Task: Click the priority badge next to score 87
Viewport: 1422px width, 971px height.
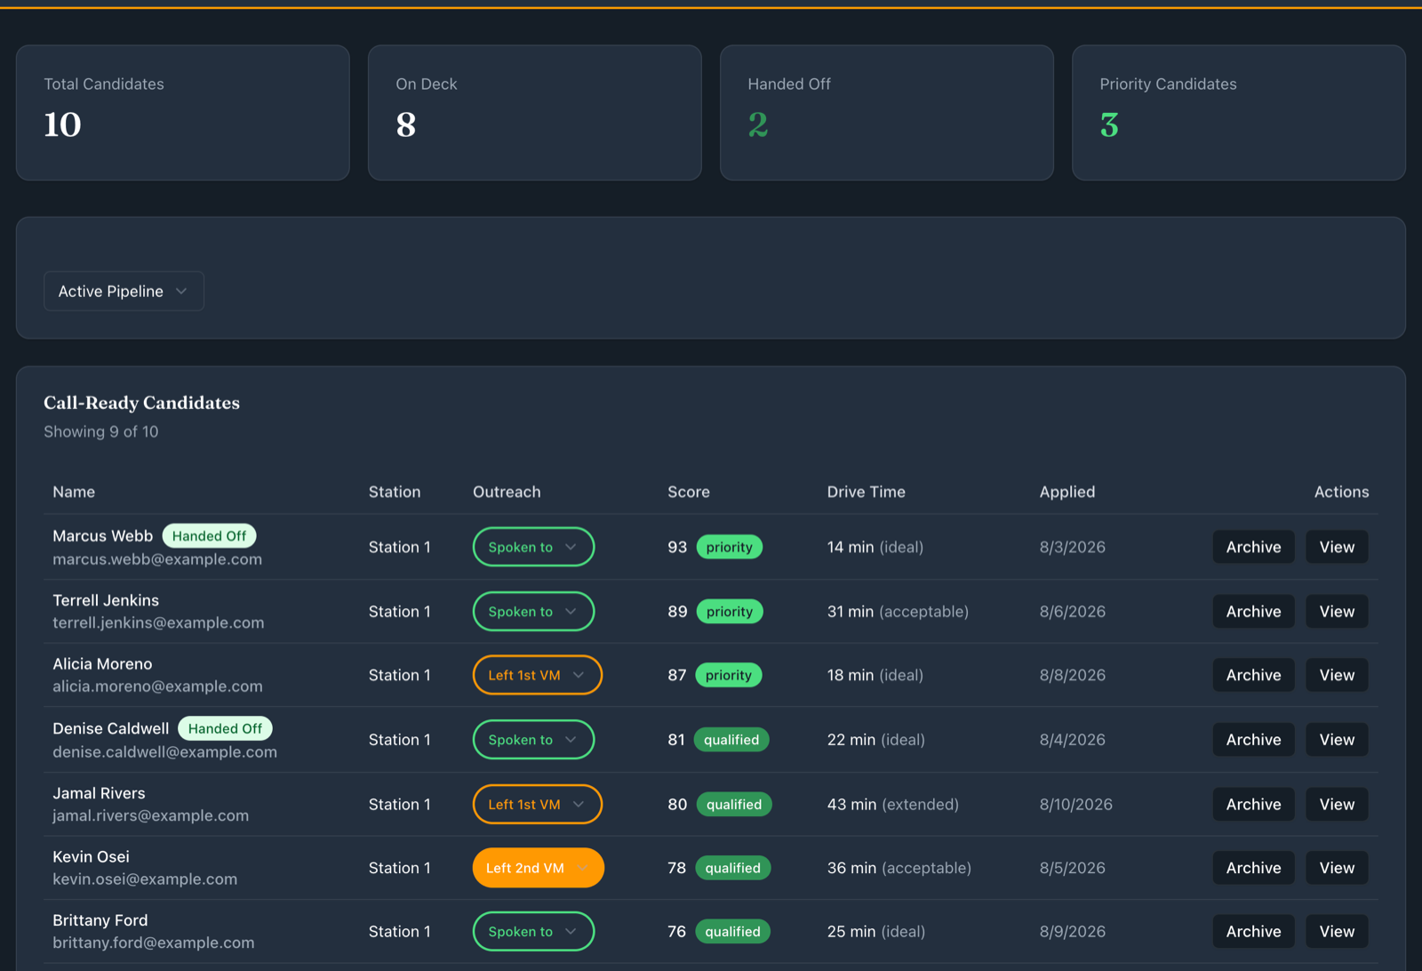Action: 728,675
